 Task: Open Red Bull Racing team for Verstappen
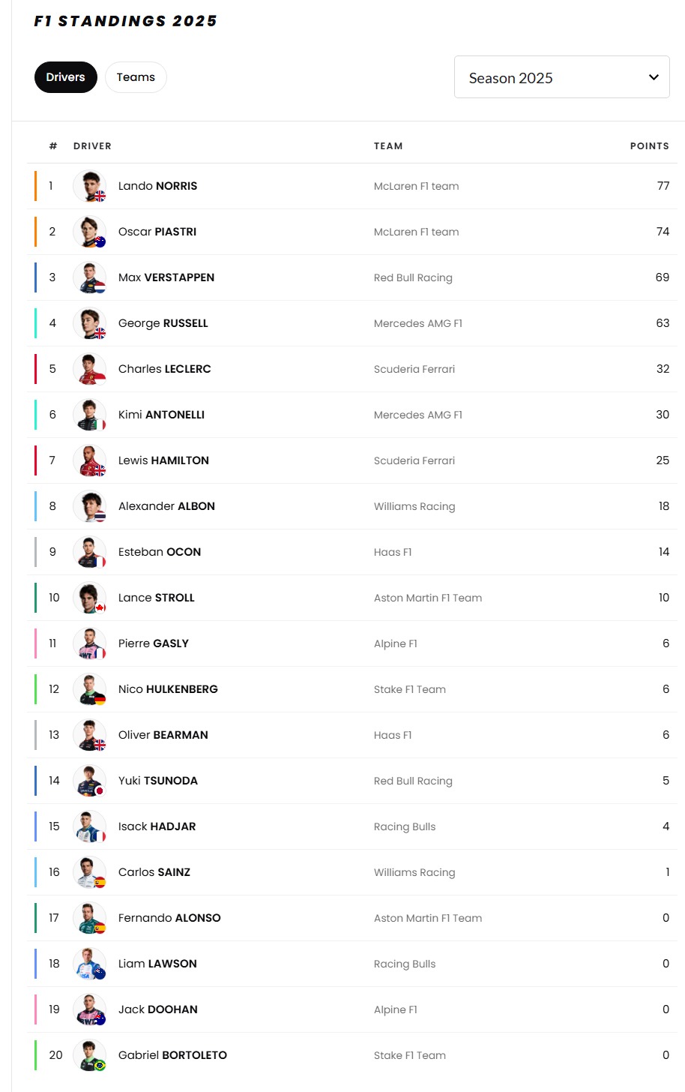click(413, 277)
